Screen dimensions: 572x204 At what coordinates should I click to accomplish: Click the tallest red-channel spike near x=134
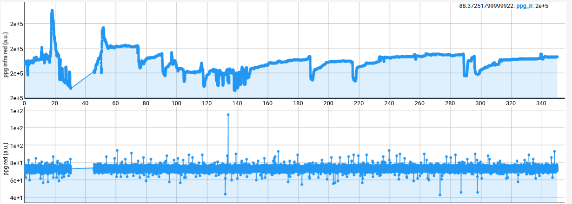click(x=228, y=115)
